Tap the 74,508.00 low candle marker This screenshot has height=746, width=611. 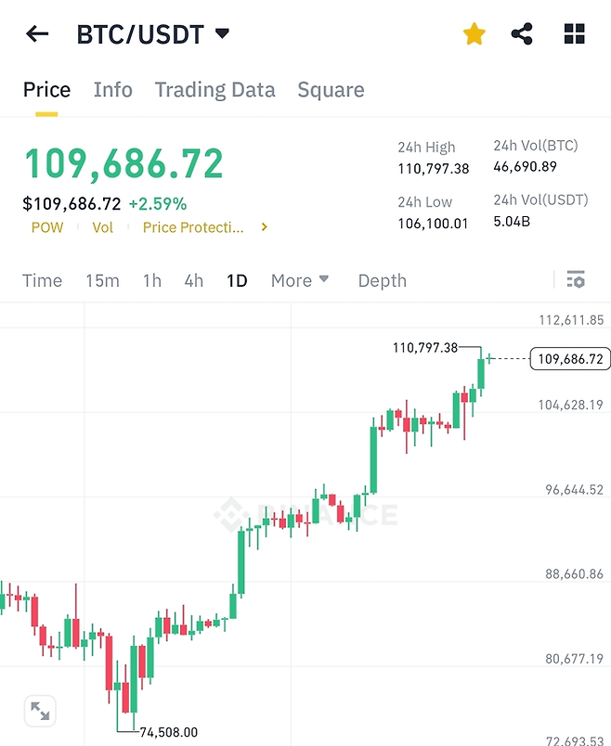coord(168,732)
